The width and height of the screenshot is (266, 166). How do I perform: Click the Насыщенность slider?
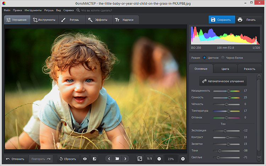pyautogui.click(x=228, y=91)
